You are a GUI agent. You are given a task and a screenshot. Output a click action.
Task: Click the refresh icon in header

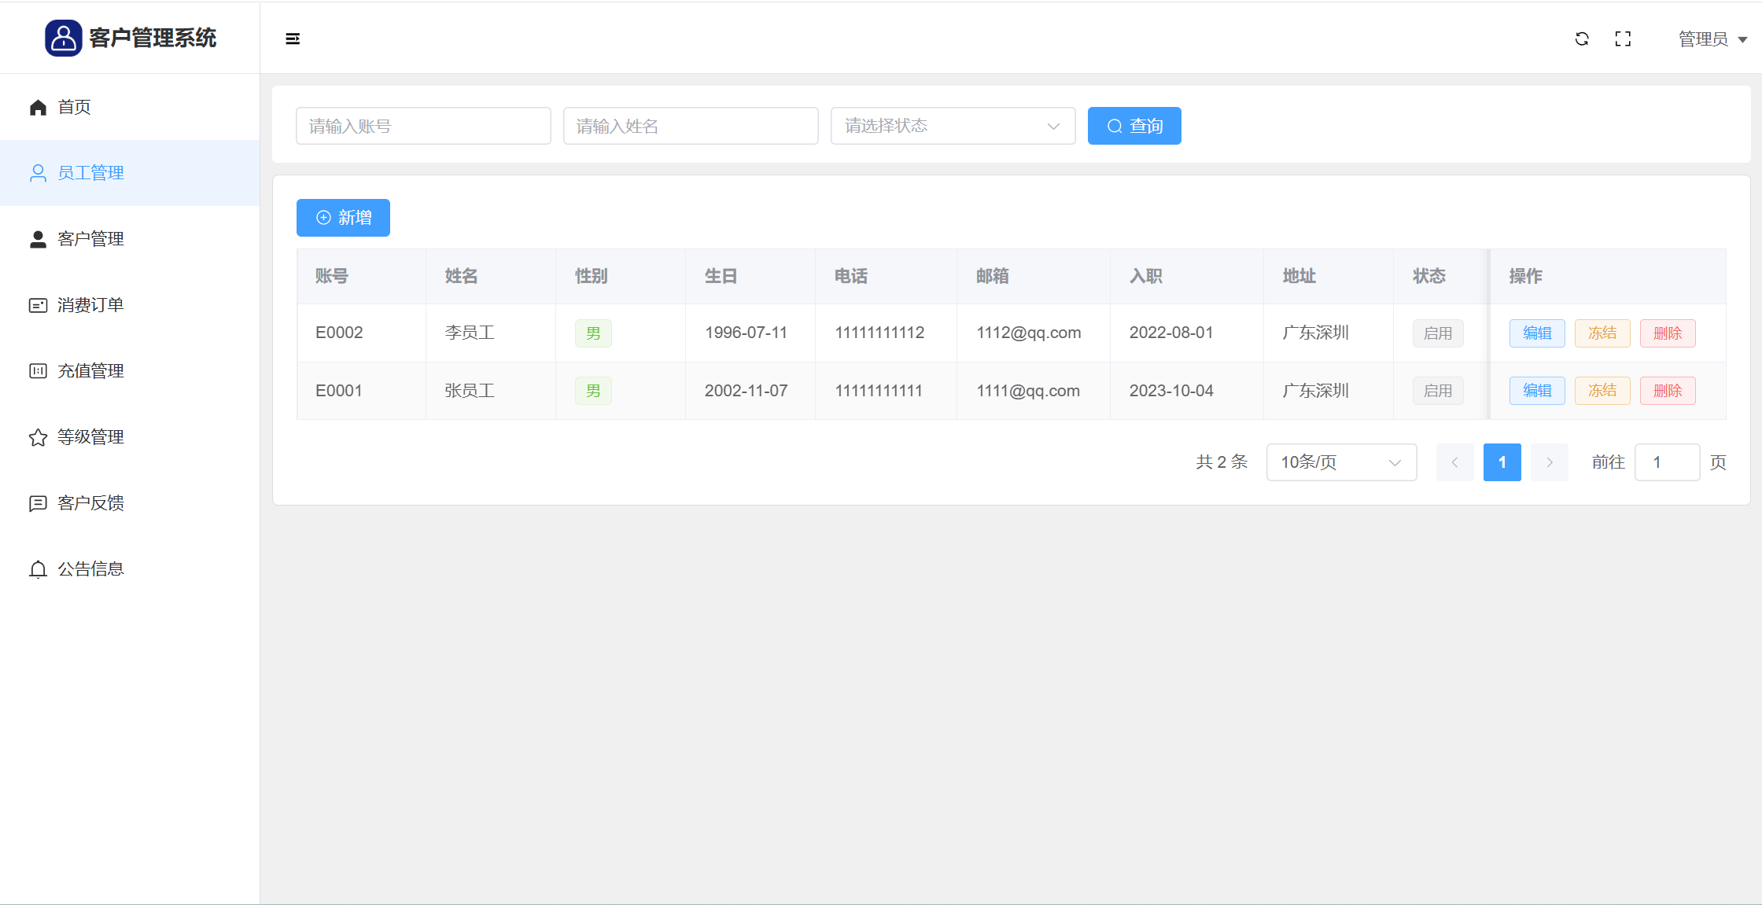(x=1582, y=39)
